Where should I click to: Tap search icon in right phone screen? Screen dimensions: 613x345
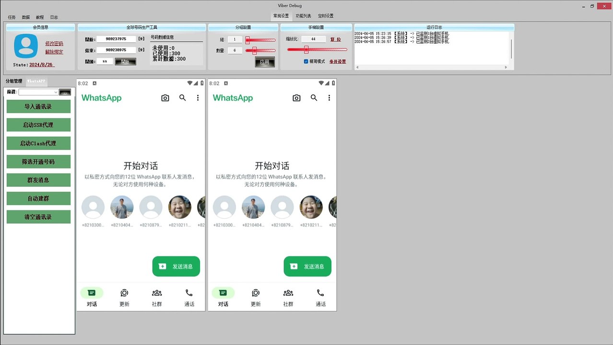tap(314, 98)
